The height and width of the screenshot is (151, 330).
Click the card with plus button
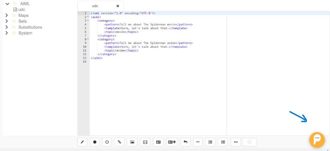point(172,142)
